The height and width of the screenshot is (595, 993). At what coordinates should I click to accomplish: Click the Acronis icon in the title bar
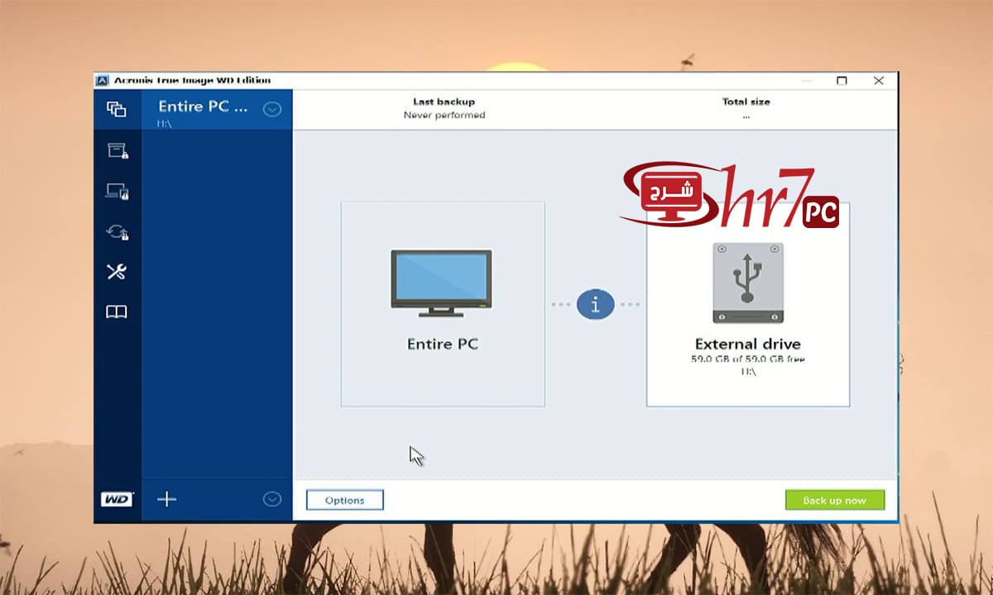[102, 80]
